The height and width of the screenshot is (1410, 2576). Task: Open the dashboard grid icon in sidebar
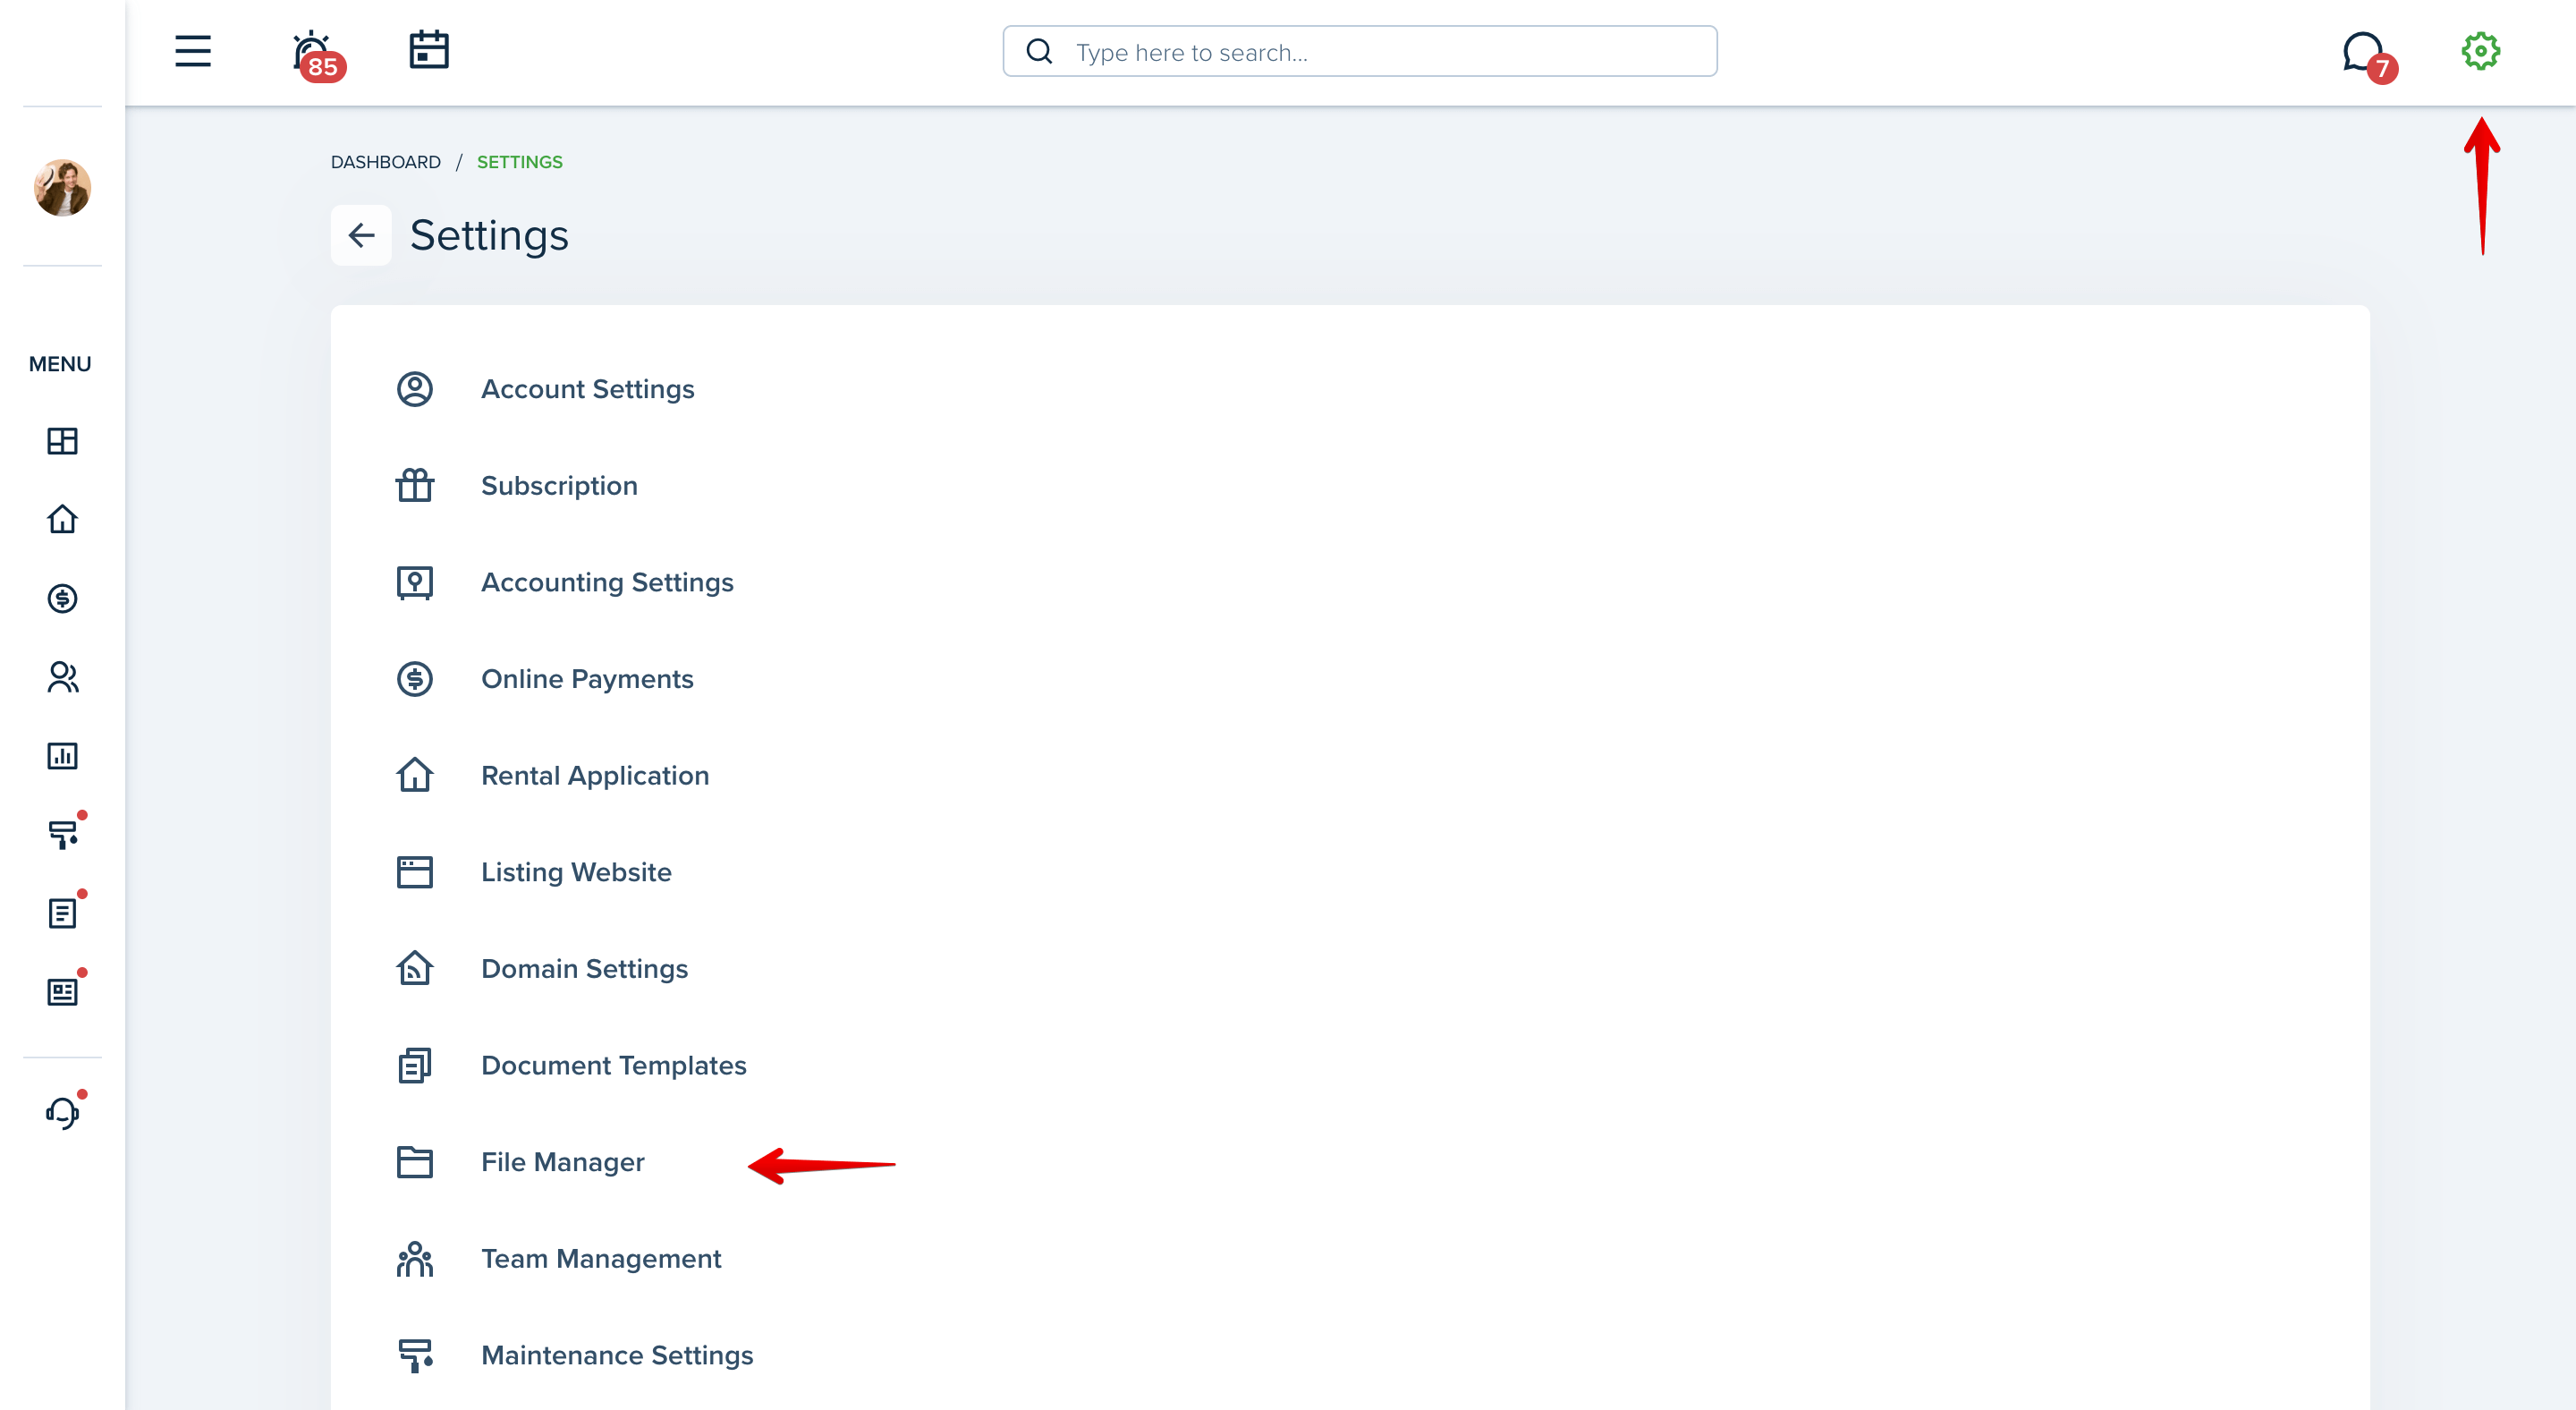point(62,441)
